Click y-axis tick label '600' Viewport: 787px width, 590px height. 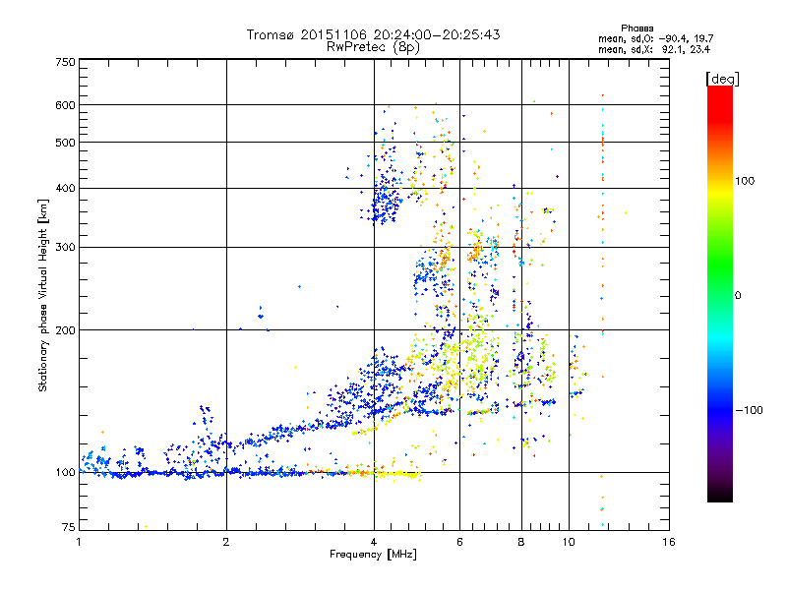[65, 105]
